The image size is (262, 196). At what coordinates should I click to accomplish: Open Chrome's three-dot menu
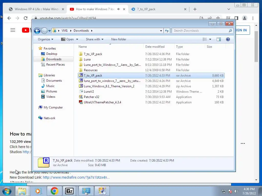(253, 18)
